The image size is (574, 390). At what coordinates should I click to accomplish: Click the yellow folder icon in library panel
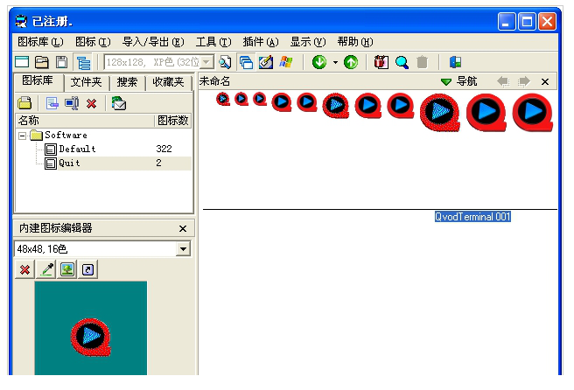24,103
